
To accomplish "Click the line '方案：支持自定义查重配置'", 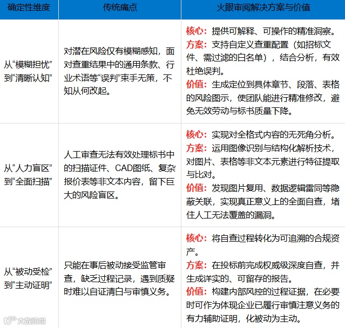I will pyautogui.click(x=259, y=44).
